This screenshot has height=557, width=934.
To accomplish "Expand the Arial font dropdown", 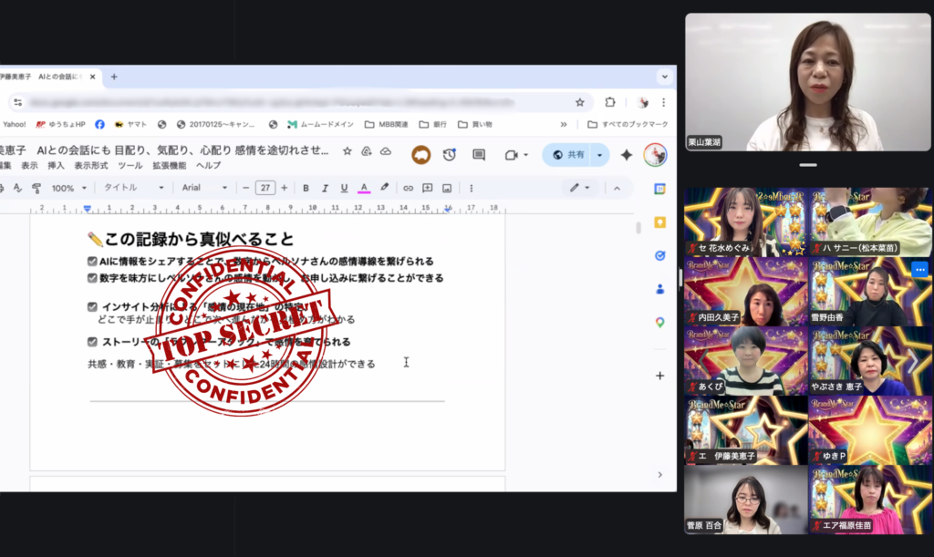I will (x=204, y=188).
